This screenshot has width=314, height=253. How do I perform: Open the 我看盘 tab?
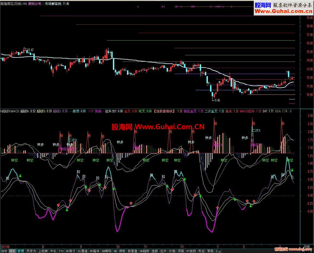click(132, 251)
